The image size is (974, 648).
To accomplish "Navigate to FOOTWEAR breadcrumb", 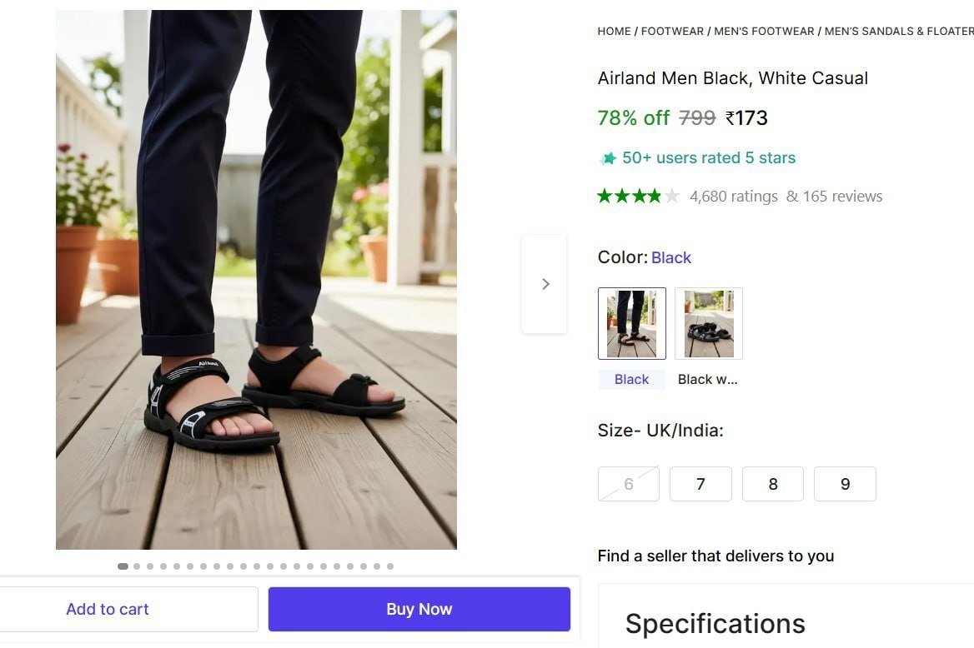I will click(672, 31).
